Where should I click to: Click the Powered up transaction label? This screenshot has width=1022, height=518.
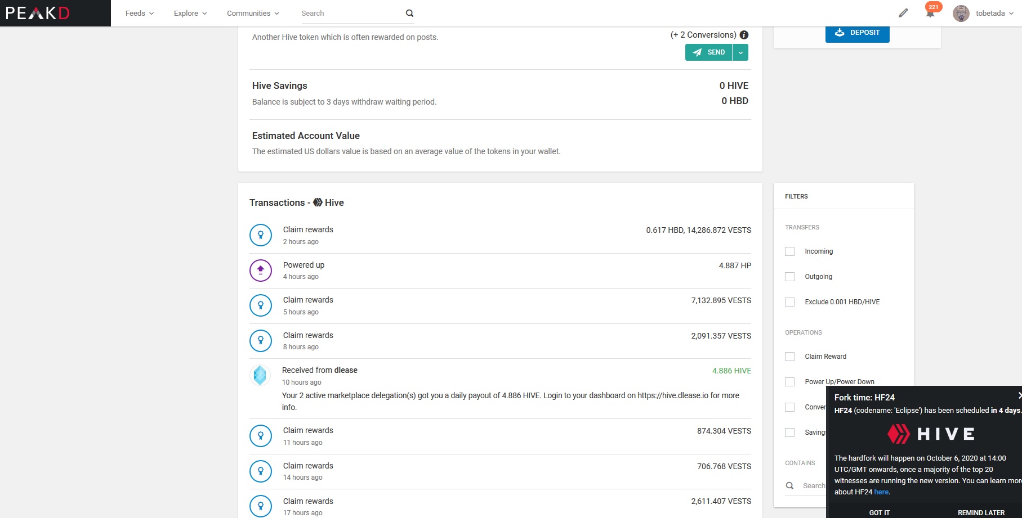click(304, 265)
